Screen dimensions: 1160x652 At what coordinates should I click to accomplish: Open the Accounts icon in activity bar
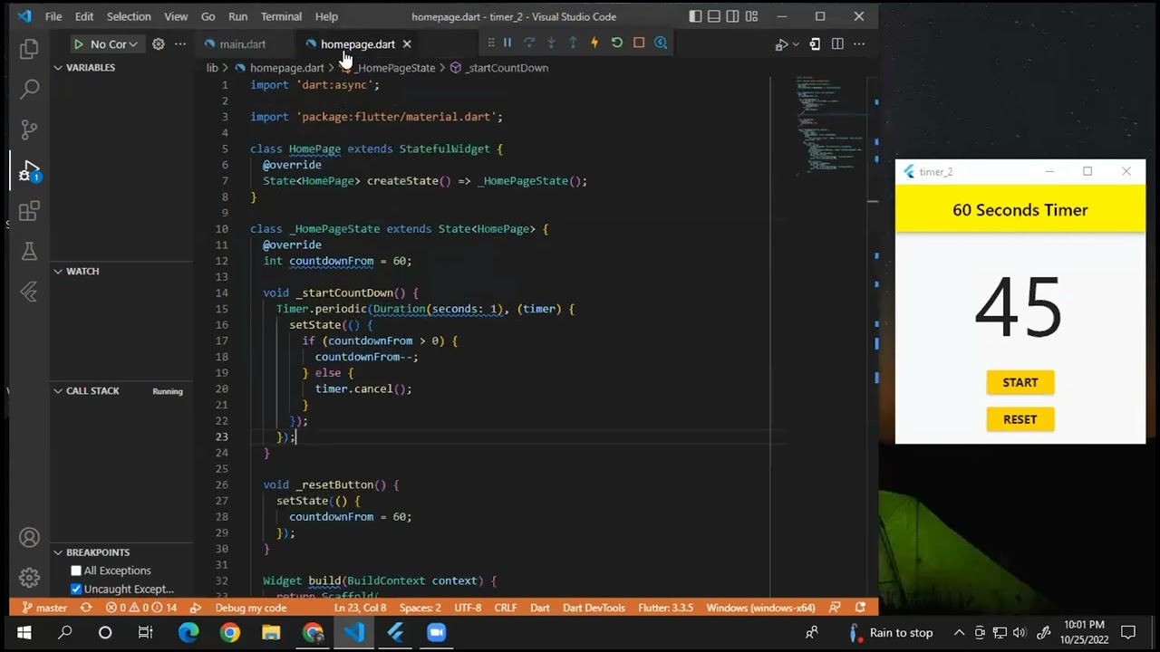pyautogui.click(x=29, y=538)
